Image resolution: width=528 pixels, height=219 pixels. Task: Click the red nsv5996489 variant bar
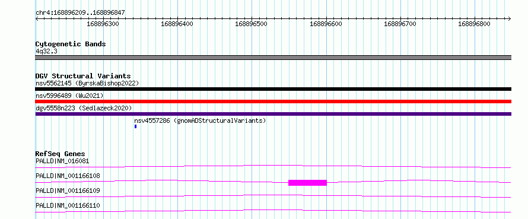(273, 101)
